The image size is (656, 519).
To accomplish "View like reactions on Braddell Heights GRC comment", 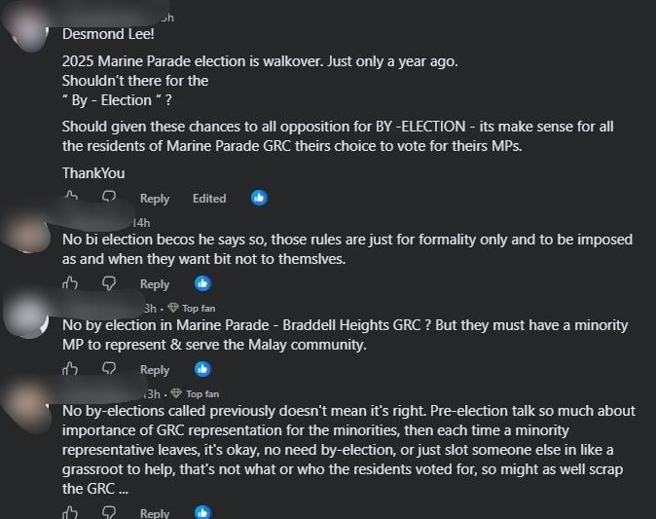I will 202,369.
